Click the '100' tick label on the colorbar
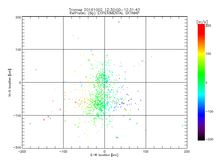The height and width of the screenshot is (165, 220). [x=208, y=54]
